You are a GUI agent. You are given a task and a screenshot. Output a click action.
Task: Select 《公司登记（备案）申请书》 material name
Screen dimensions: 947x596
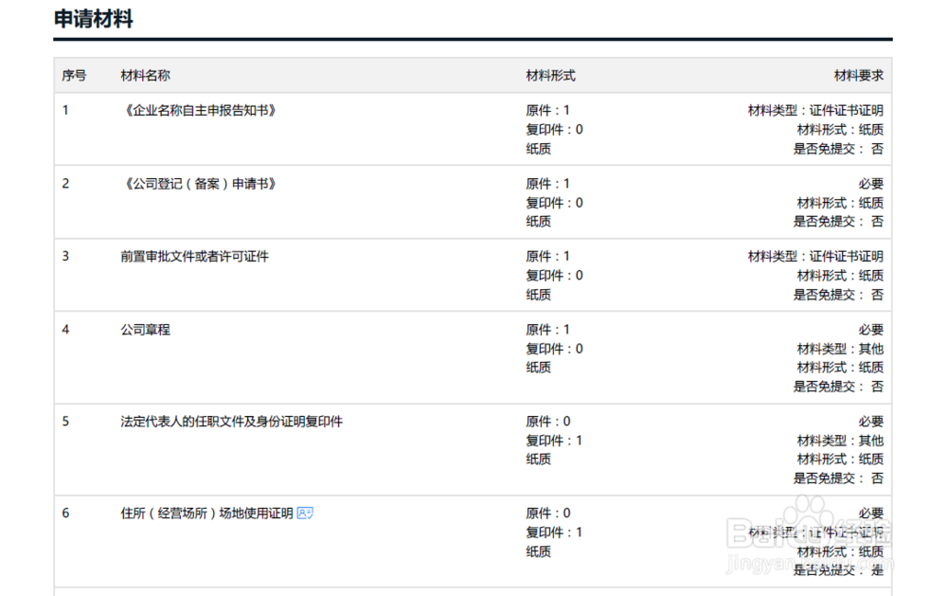point(199,184)
